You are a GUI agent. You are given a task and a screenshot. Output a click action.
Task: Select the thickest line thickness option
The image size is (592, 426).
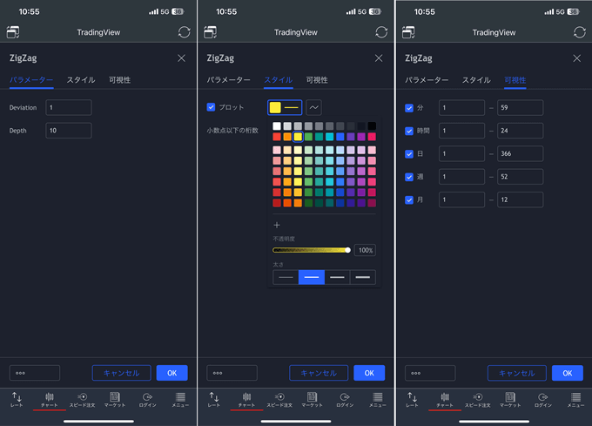[x=363, y=277]
